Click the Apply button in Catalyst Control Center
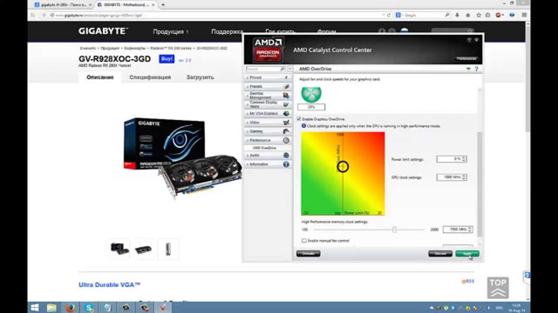558x313 pixels. click(467, 253)
